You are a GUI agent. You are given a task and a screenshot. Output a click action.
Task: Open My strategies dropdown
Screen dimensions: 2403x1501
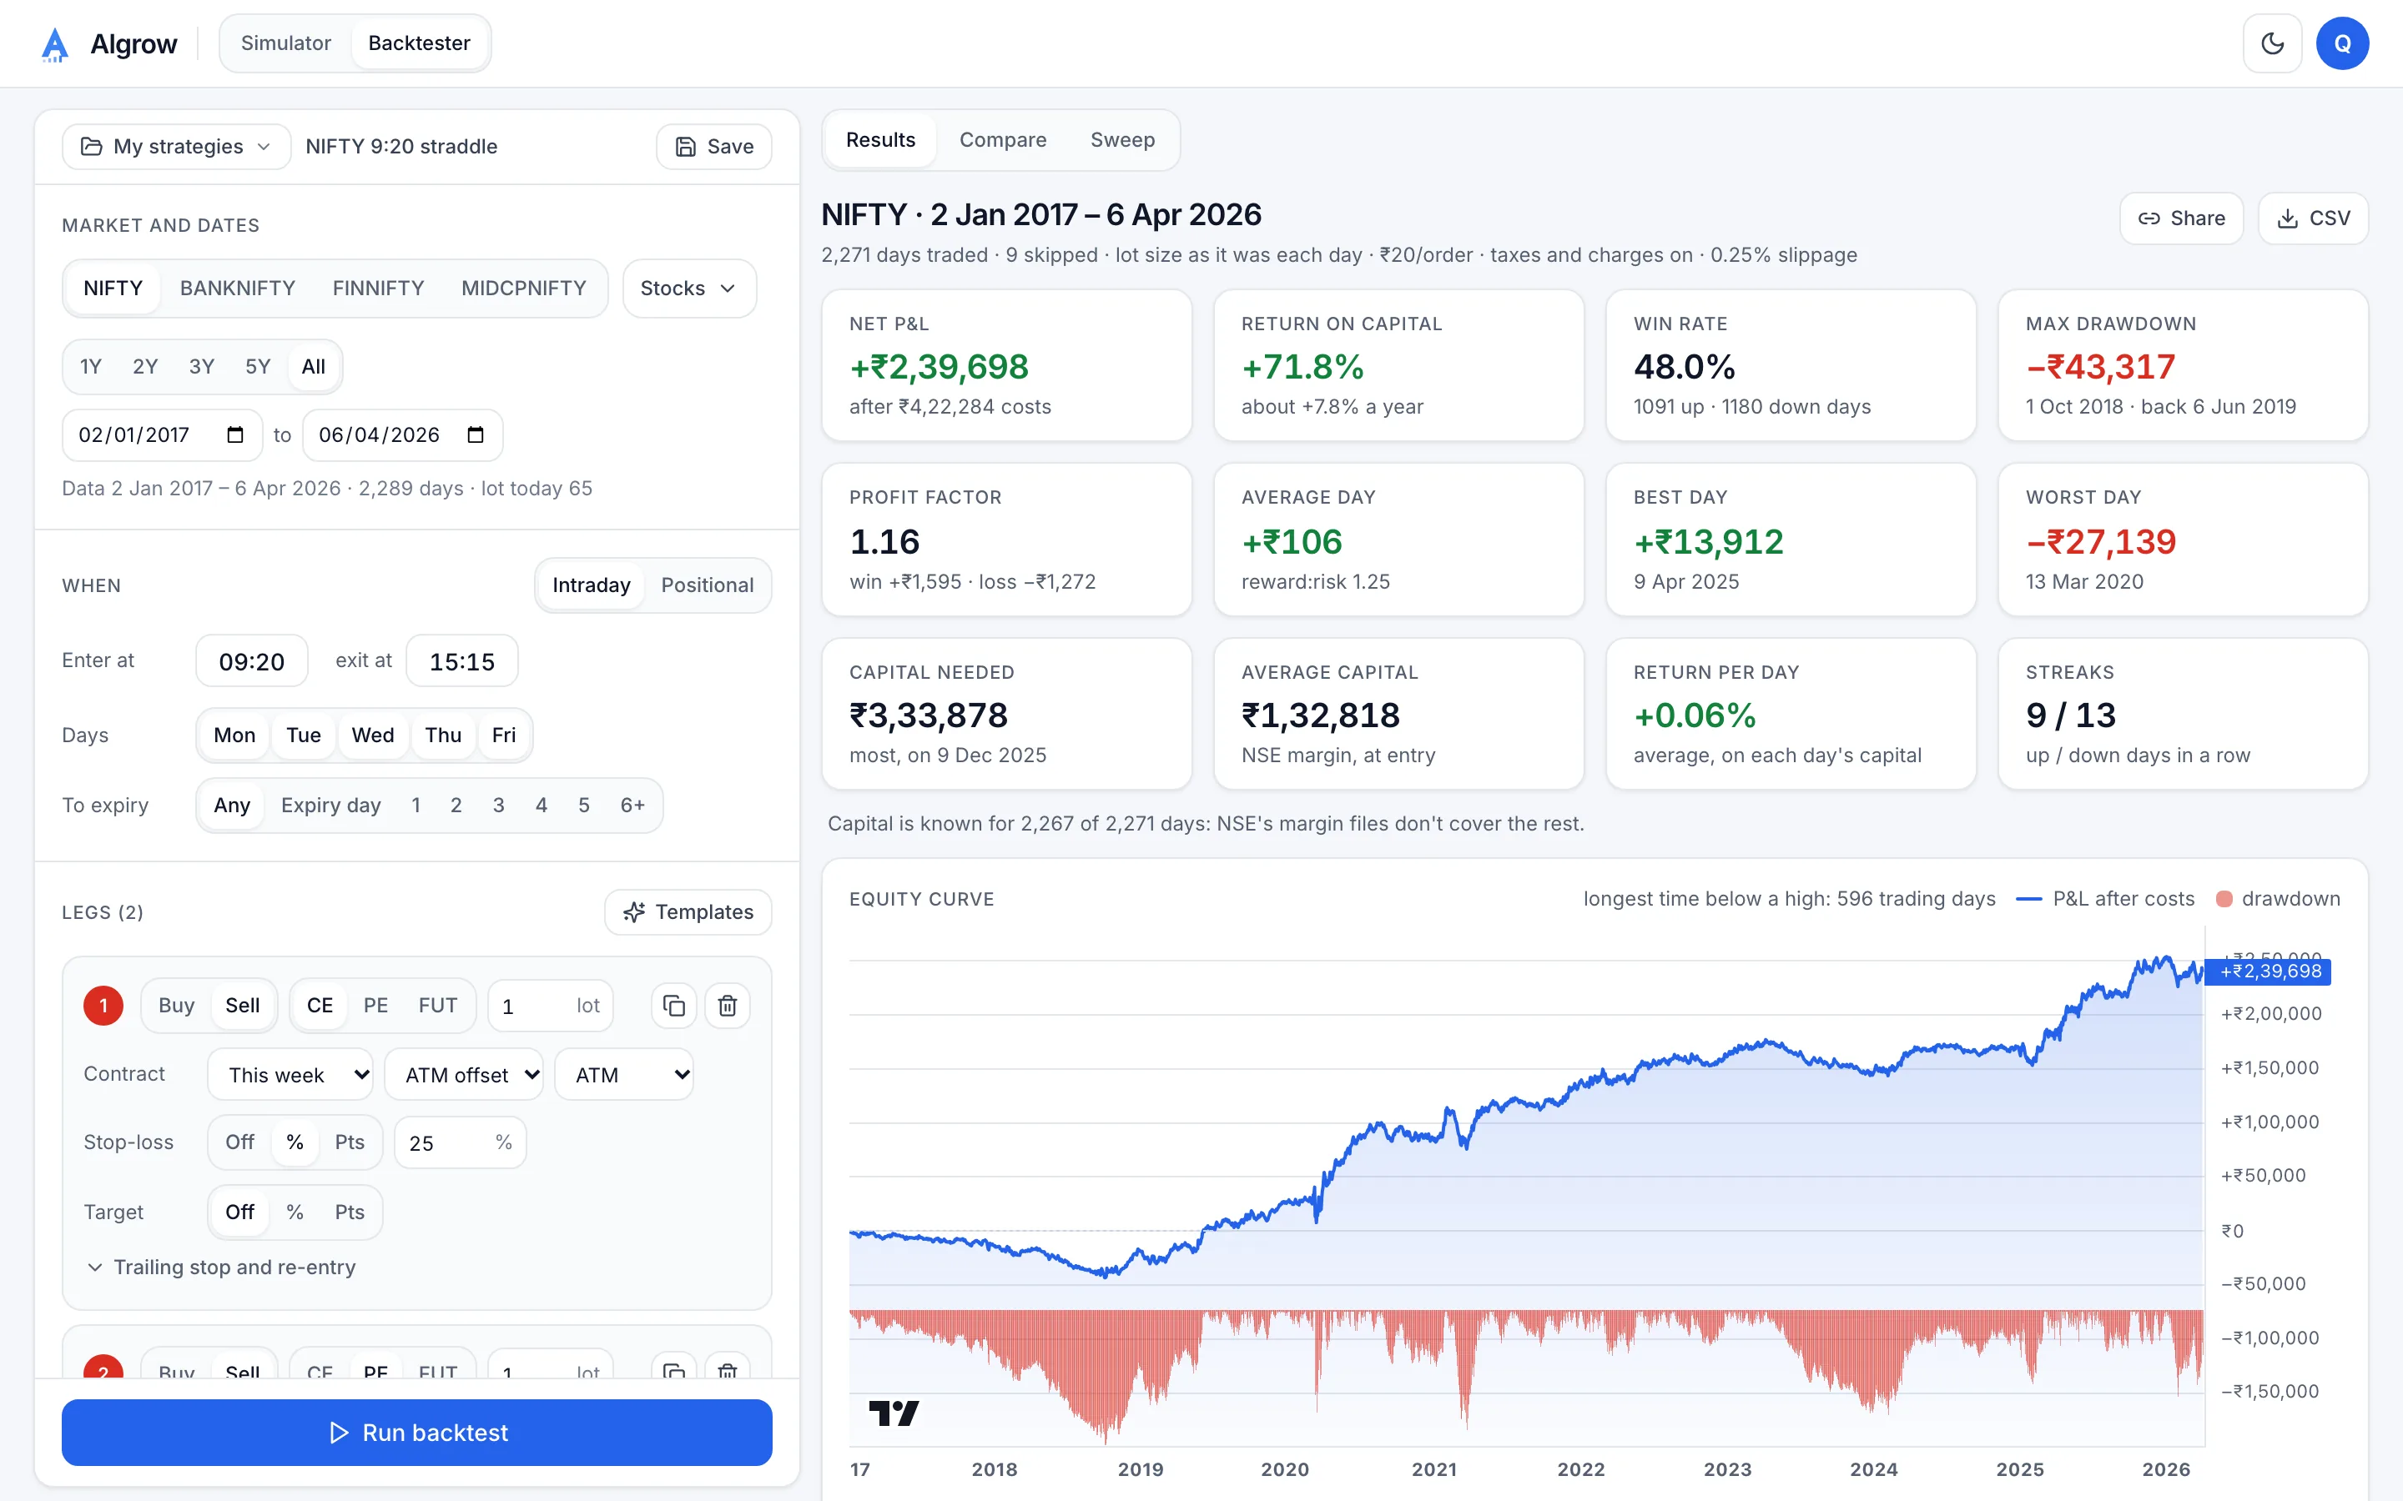tap(177, 147)
